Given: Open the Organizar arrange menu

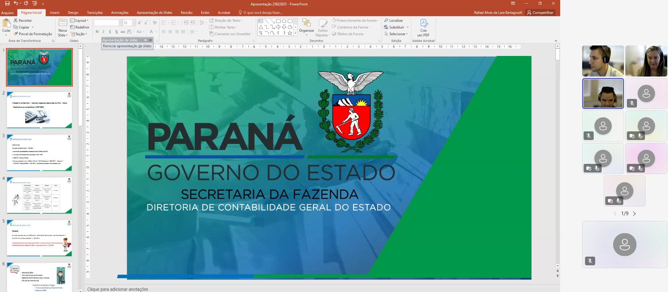Looking at the screenshot, I should point(307,27).
